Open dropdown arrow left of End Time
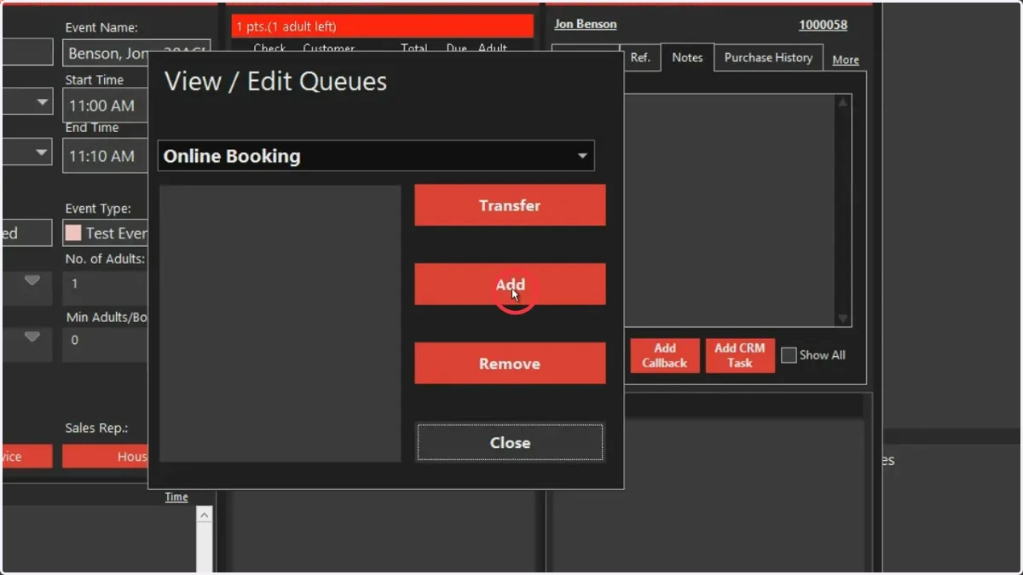Viewport: 1023px width, 575px height. click(x=43, y=152)
